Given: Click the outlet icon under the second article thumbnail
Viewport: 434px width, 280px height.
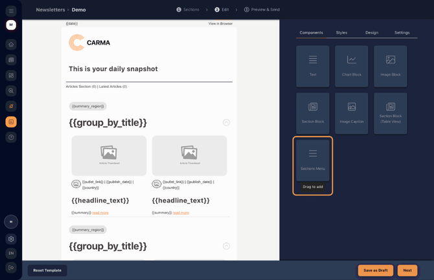Looking at the screenshot, I should click(x=156, y=184).
